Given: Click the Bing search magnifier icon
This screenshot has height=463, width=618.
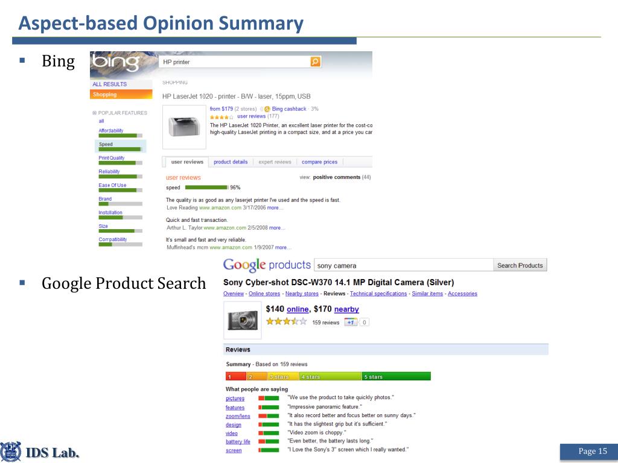Looking at the screenshot, I should point(315,62).
